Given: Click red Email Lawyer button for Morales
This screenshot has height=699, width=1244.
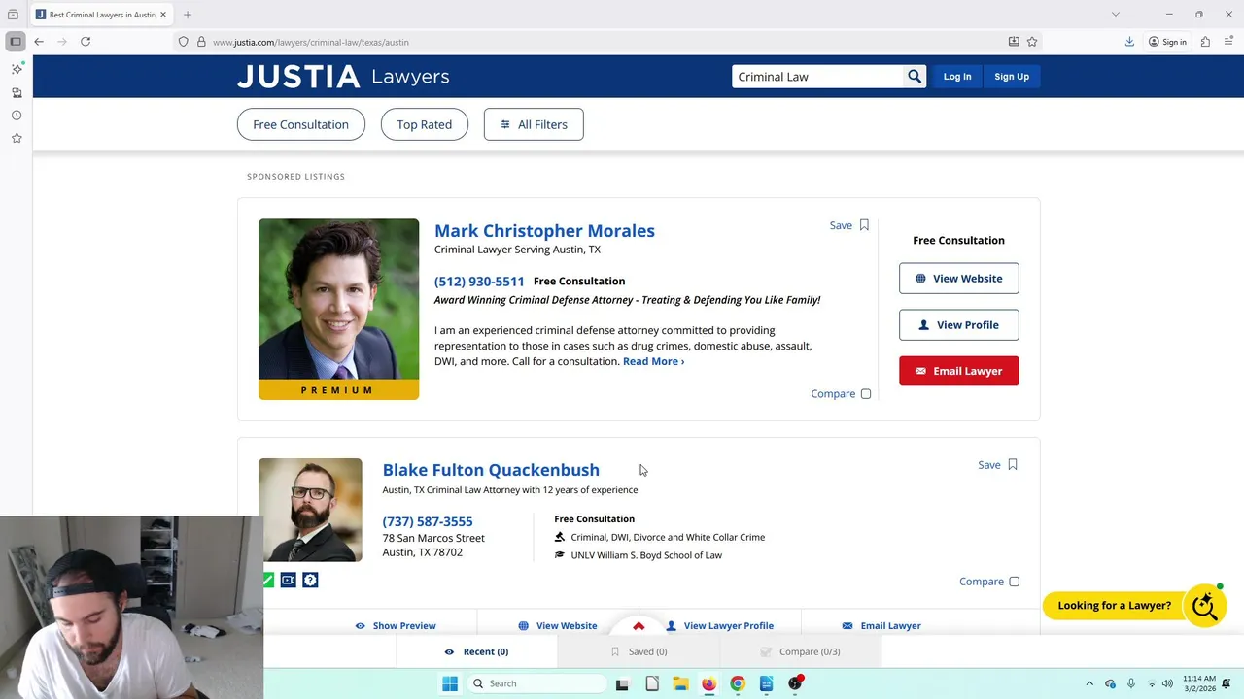Looking at the screenshot, I should [958, 371].
